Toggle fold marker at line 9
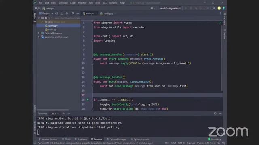Viewport: 259px width, 145px height. [92, 59]
